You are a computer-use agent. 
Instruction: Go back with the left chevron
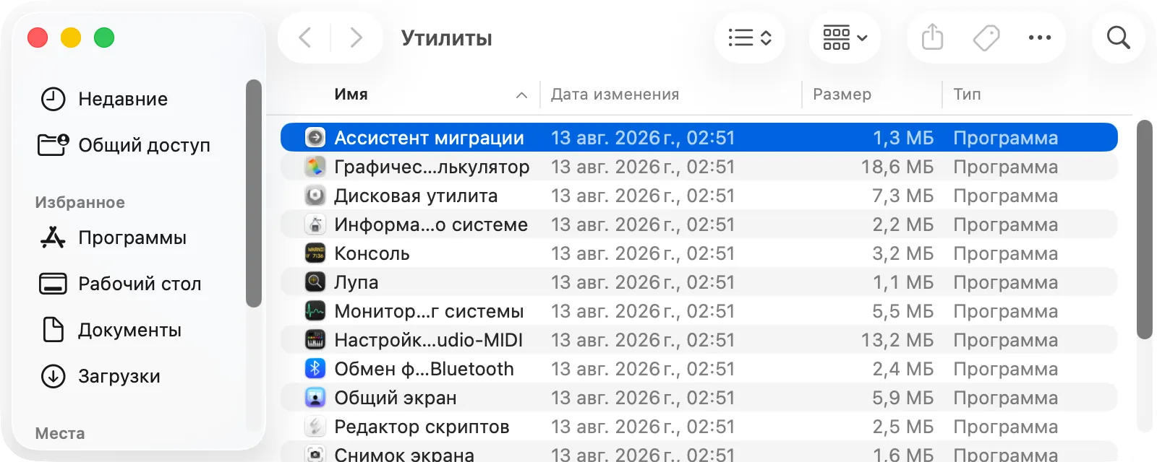[x=305, y=38]
